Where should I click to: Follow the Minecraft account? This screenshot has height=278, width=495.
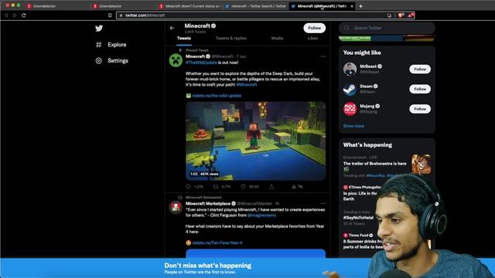pyautogui.click(x=315, y=28)
